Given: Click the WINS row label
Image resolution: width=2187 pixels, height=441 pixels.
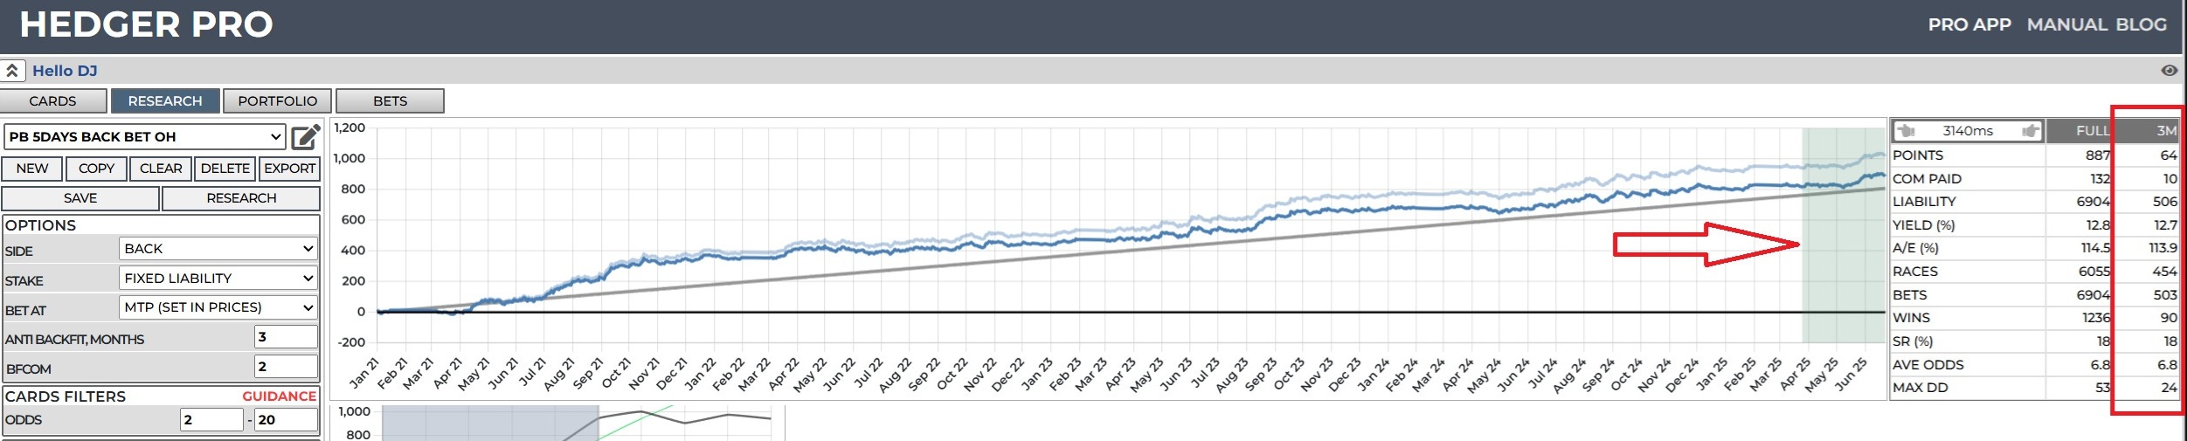Looking at the screenshot, I should pos(1911,318).
